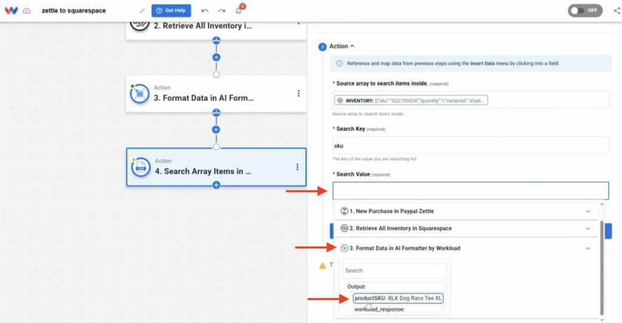Add branch below step 3
622x323 pixels.
click(216, 112)
